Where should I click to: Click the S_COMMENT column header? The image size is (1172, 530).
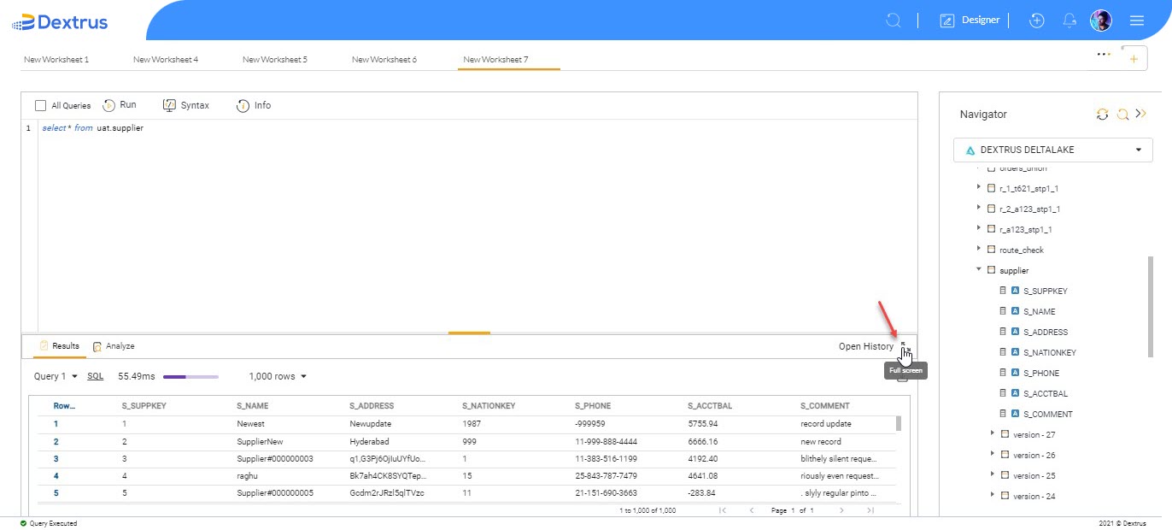click(825, 406)
